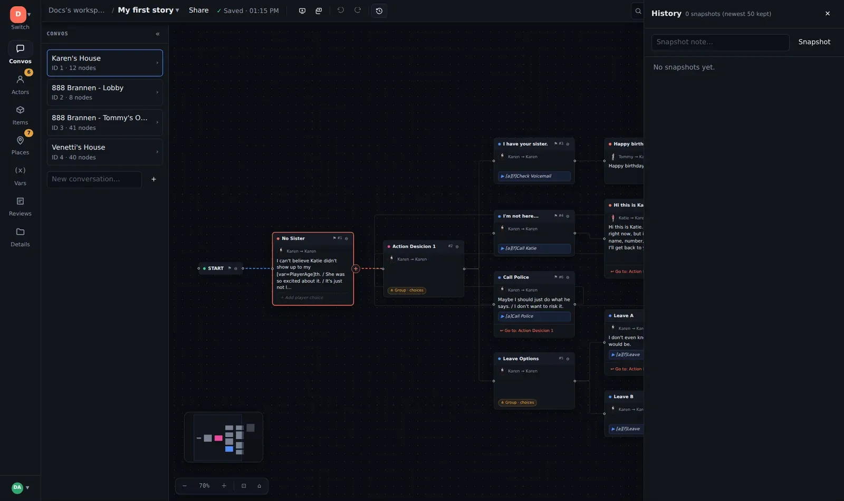Focus the Snapshot note input field
This screenshot has width=844, height=501.
720,42
